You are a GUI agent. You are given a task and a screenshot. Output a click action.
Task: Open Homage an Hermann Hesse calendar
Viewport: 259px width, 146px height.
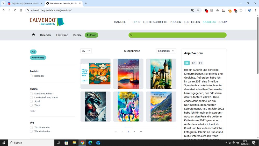click(x=161, y=107)
